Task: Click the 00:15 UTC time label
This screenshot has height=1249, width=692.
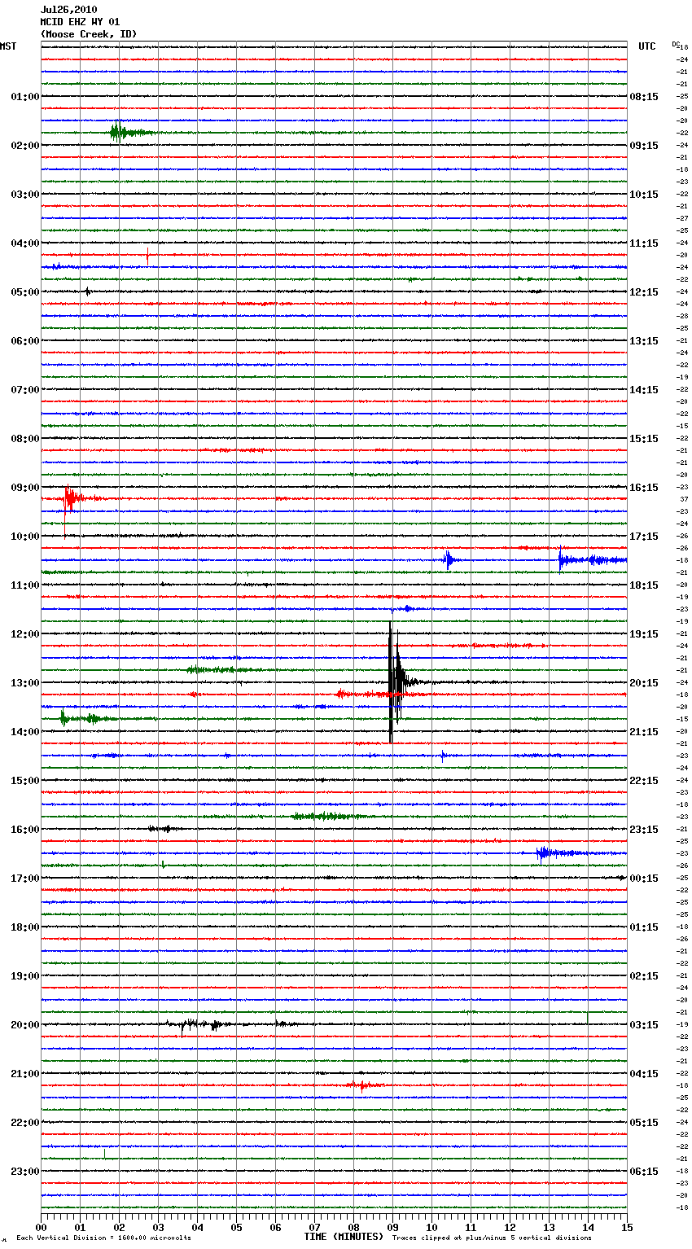Action: tap(644, 879)
